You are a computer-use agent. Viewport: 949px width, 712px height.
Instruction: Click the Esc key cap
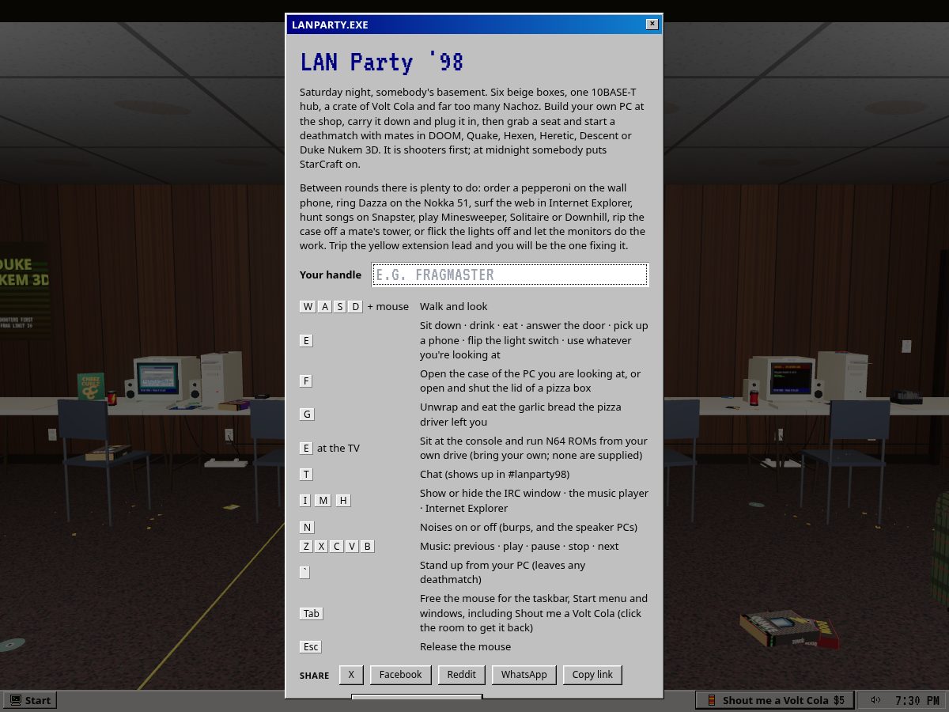point(311,646)
